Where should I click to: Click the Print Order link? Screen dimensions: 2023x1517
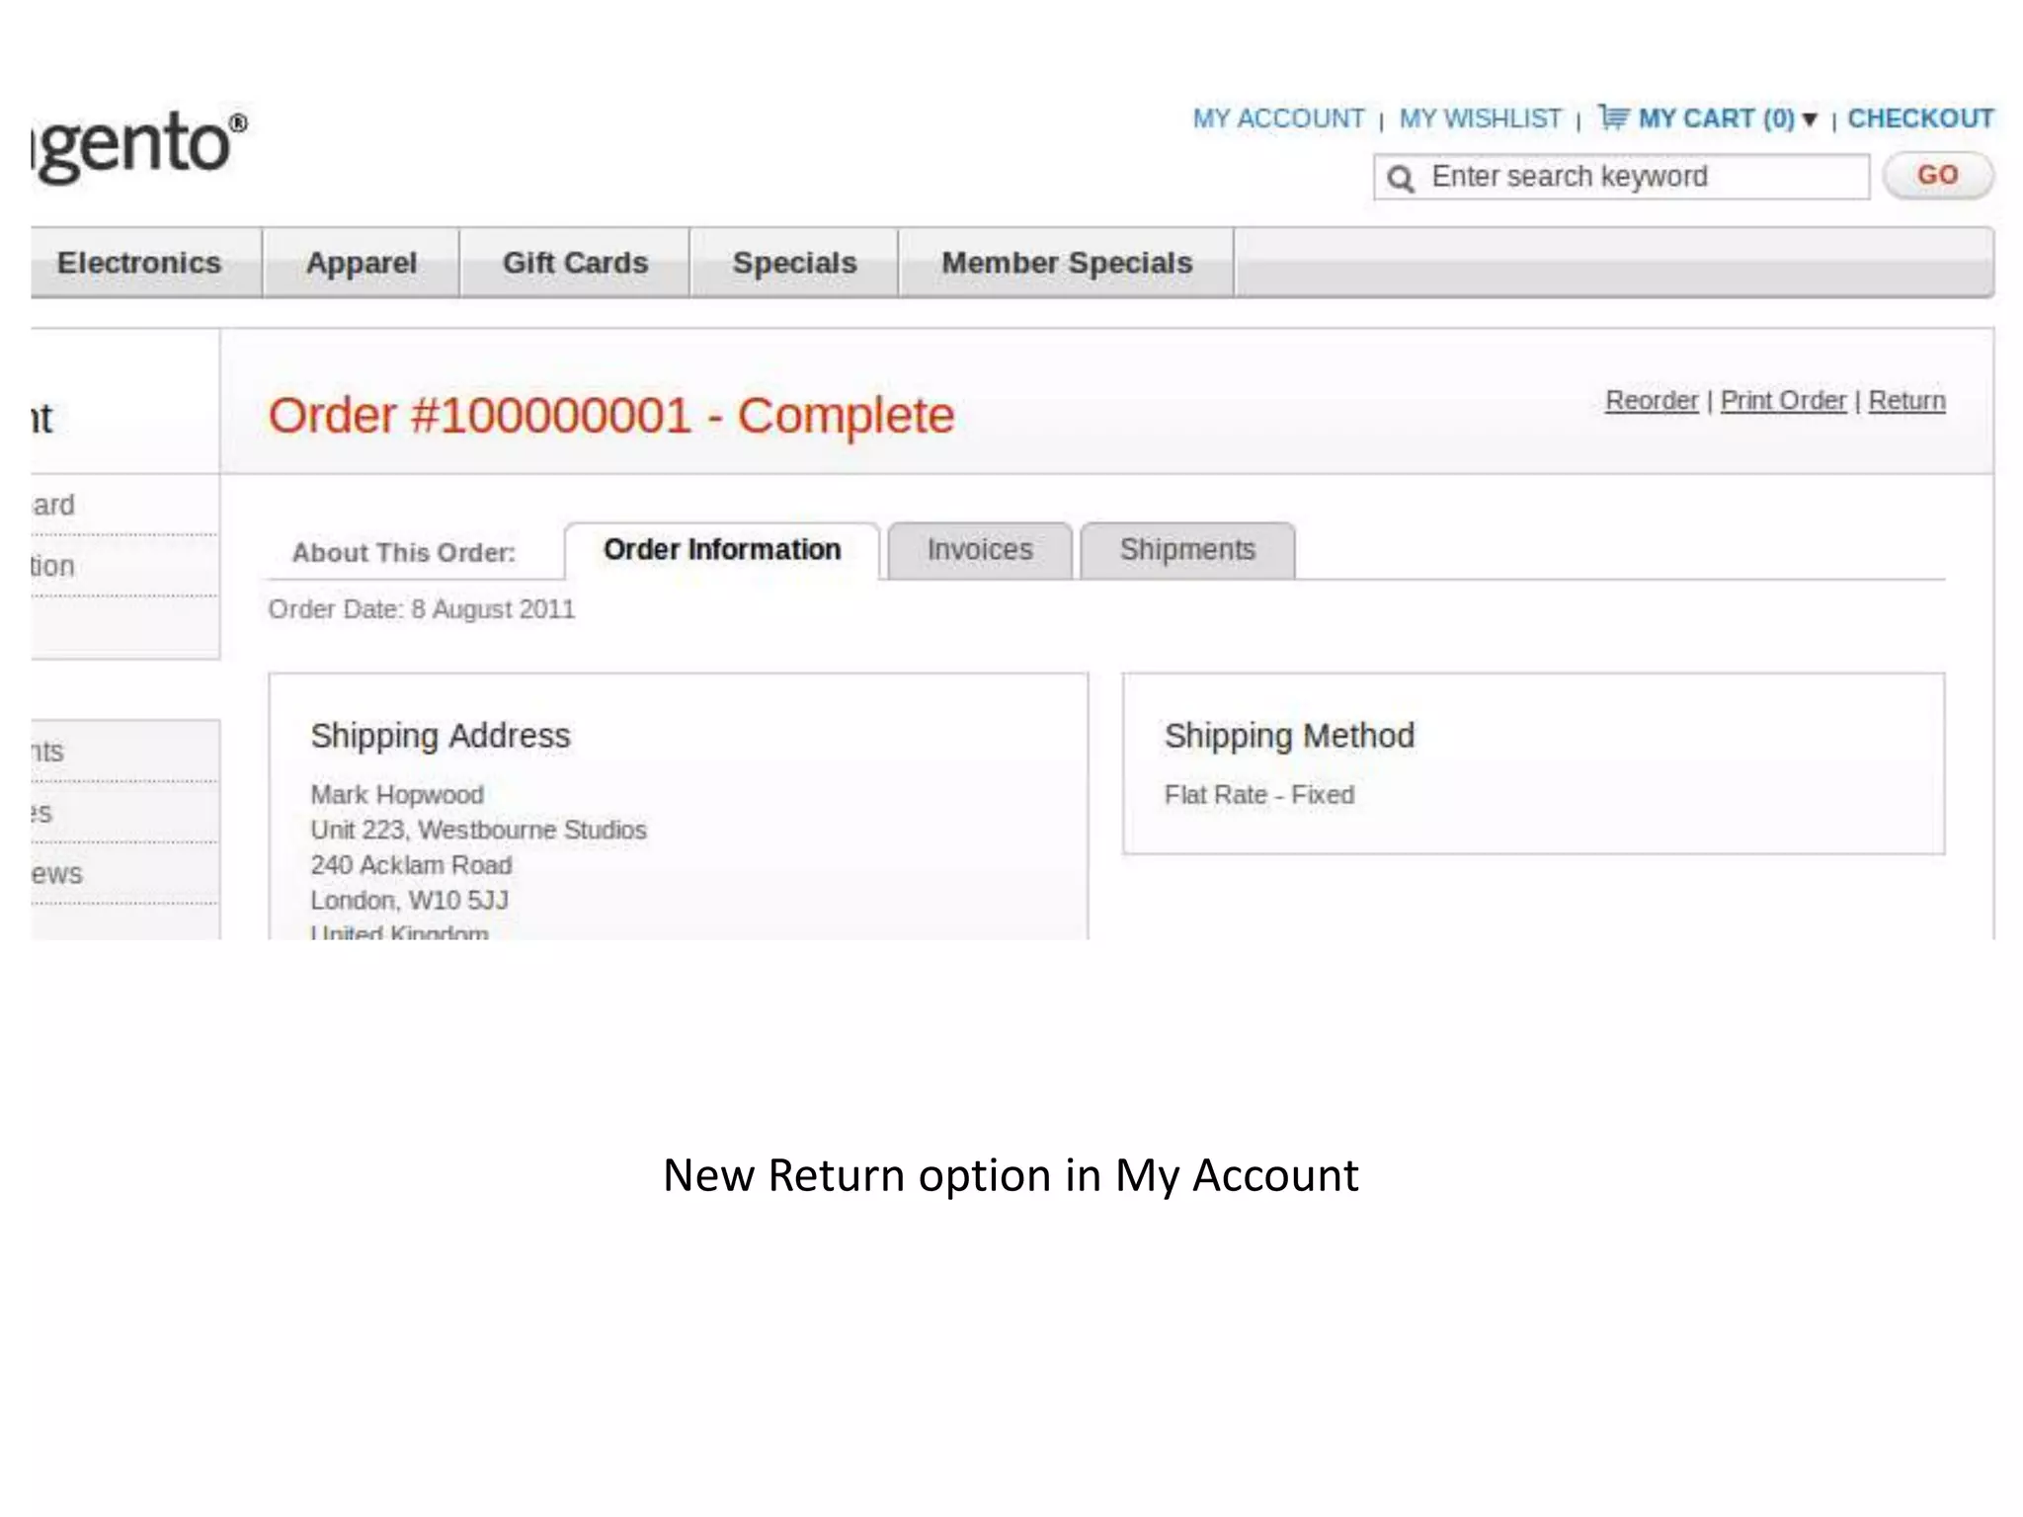click(x=1783, y=401)
